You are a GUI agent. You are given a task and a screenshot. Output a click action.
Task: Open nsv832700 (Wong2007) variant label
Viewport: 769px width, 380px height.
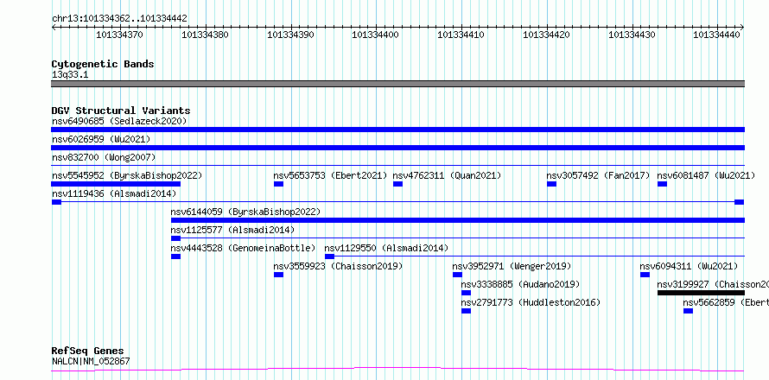point(104,157)
